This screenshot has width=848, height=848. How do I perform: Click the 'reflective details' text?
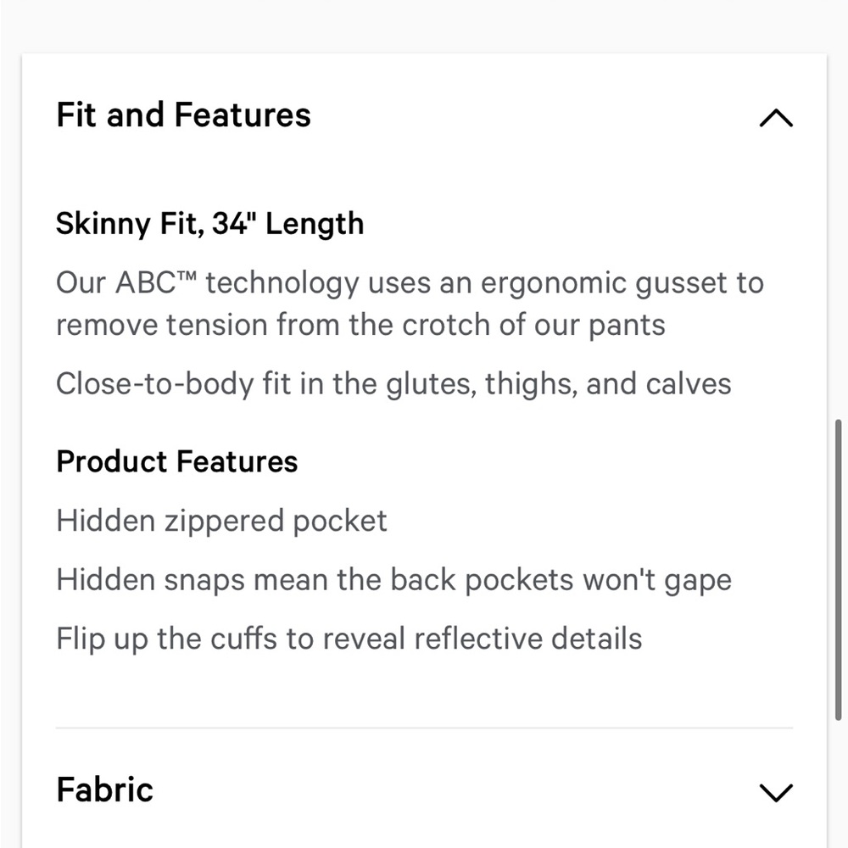[x=528, y=639]
